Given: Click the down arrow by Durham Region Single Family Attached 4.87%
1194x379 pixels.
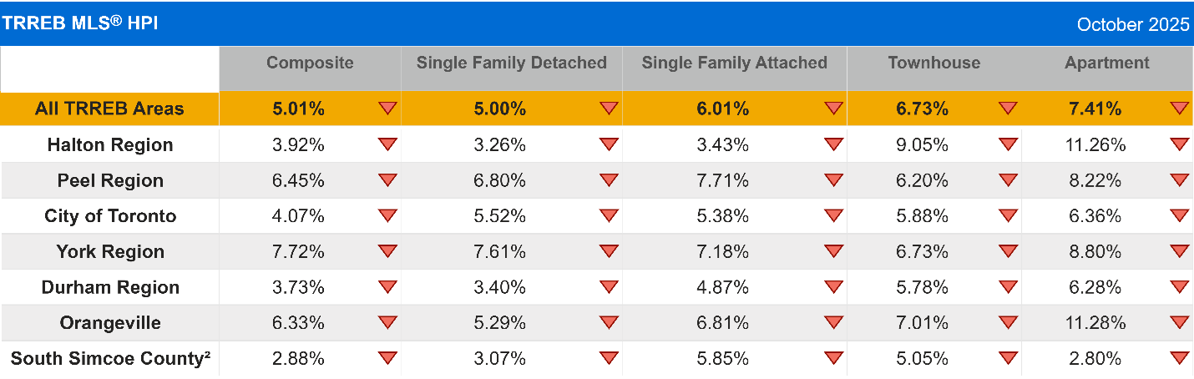Looking at the screenshot, I should click(x=833, y=286).
